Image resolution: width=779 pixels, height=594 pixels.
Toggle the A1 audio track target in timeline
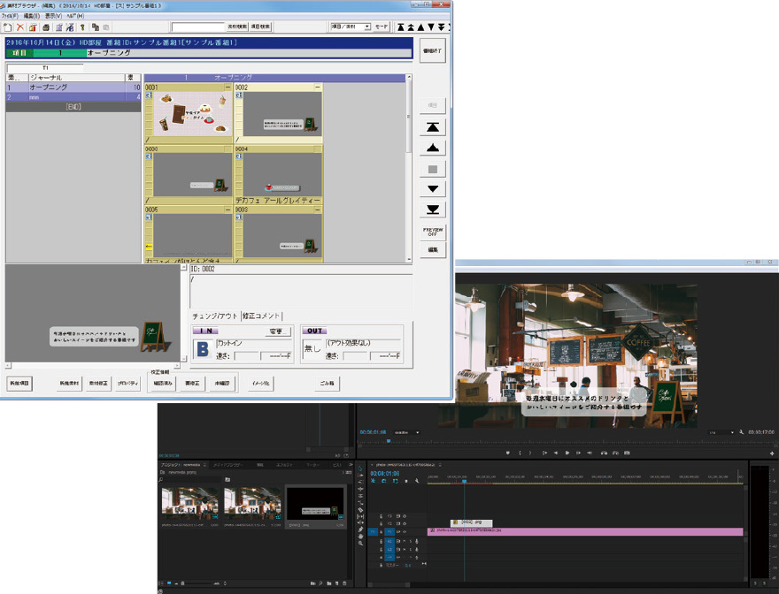click(x=389, y=541)
